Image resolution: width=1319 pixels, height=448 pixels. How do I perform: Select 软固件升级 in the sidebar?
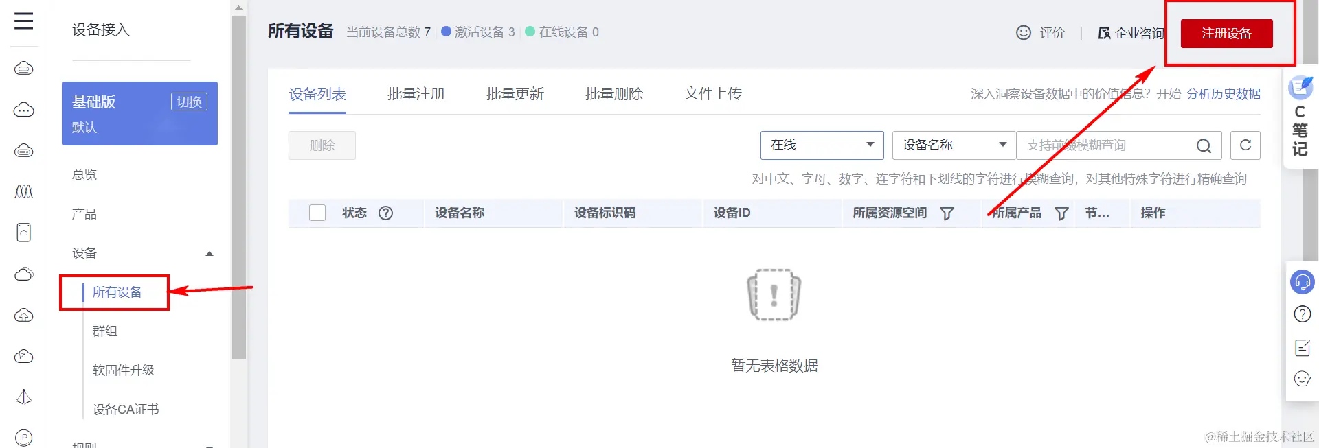point(124,370)
